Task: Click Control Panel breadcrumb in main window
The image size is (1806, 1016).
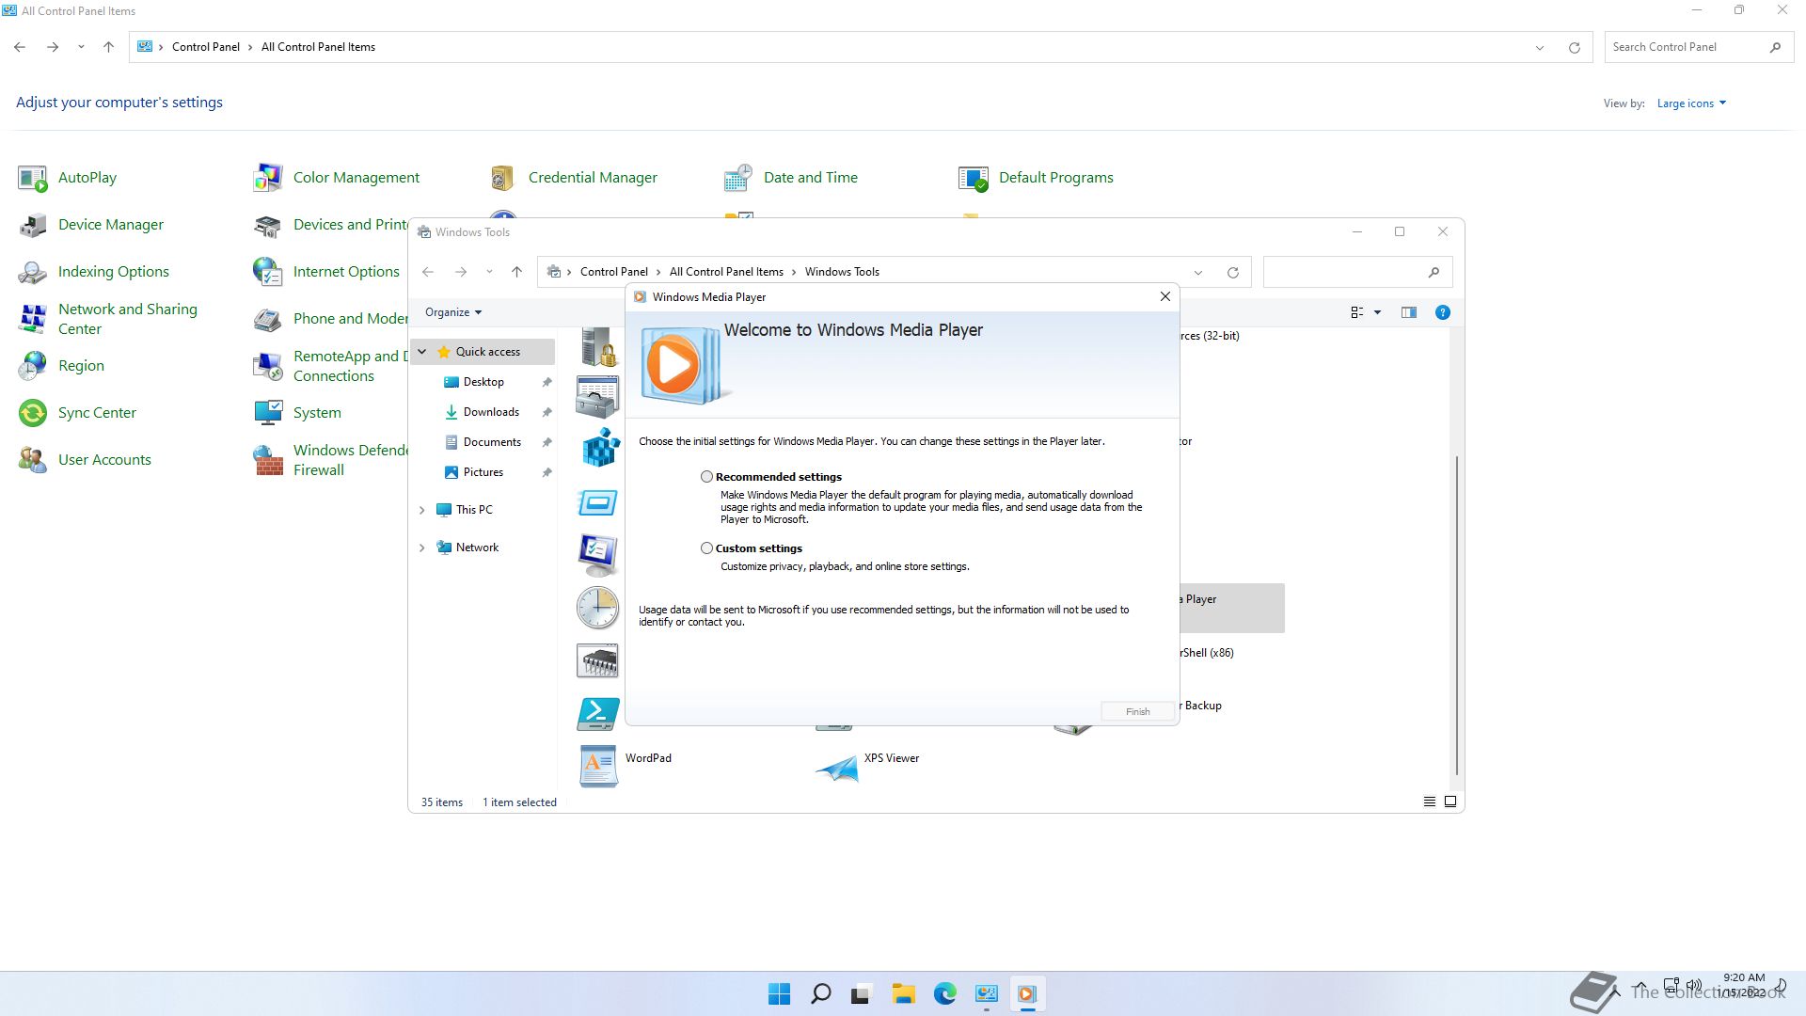Action: coord(205,47)
